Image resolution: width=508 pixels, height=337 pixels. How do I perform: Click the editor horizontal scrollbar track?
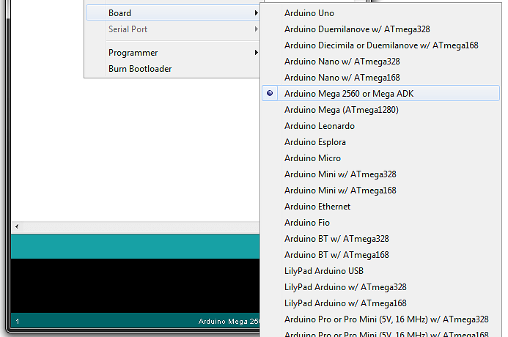(141, 226)
